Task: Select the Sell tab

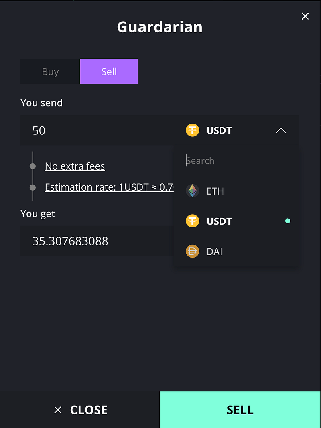Action: [x=109, y=71]
